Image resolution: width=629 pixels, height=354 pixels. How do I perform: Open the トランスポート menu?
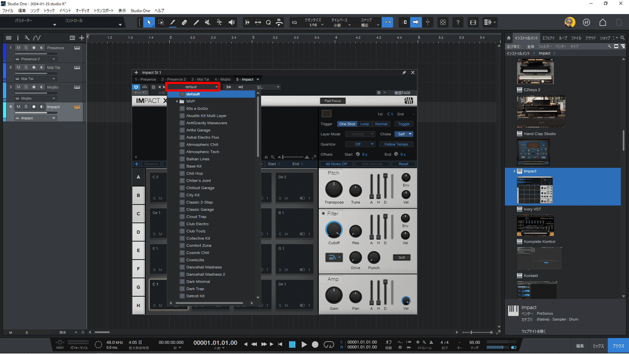(x=104, y=10)
